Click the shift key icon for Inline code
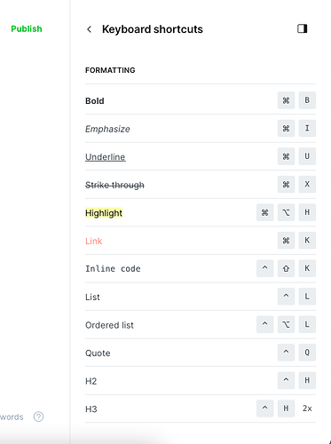Image resolution: width=331 pixels, height=444 pixels. (x=286, y=268)
